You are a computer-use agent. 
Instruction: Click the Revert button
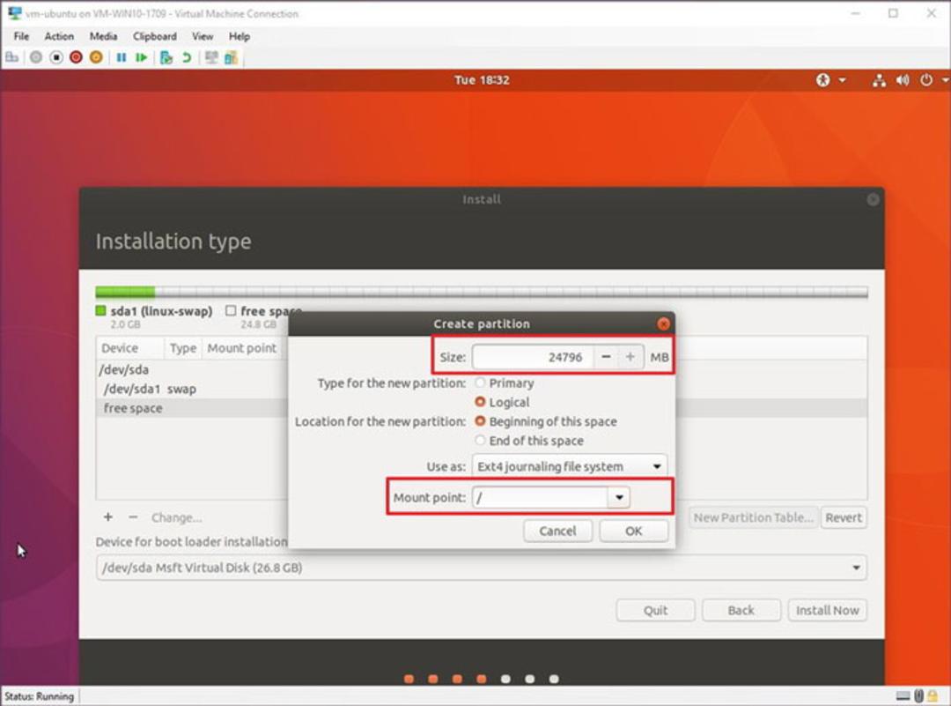843,517
